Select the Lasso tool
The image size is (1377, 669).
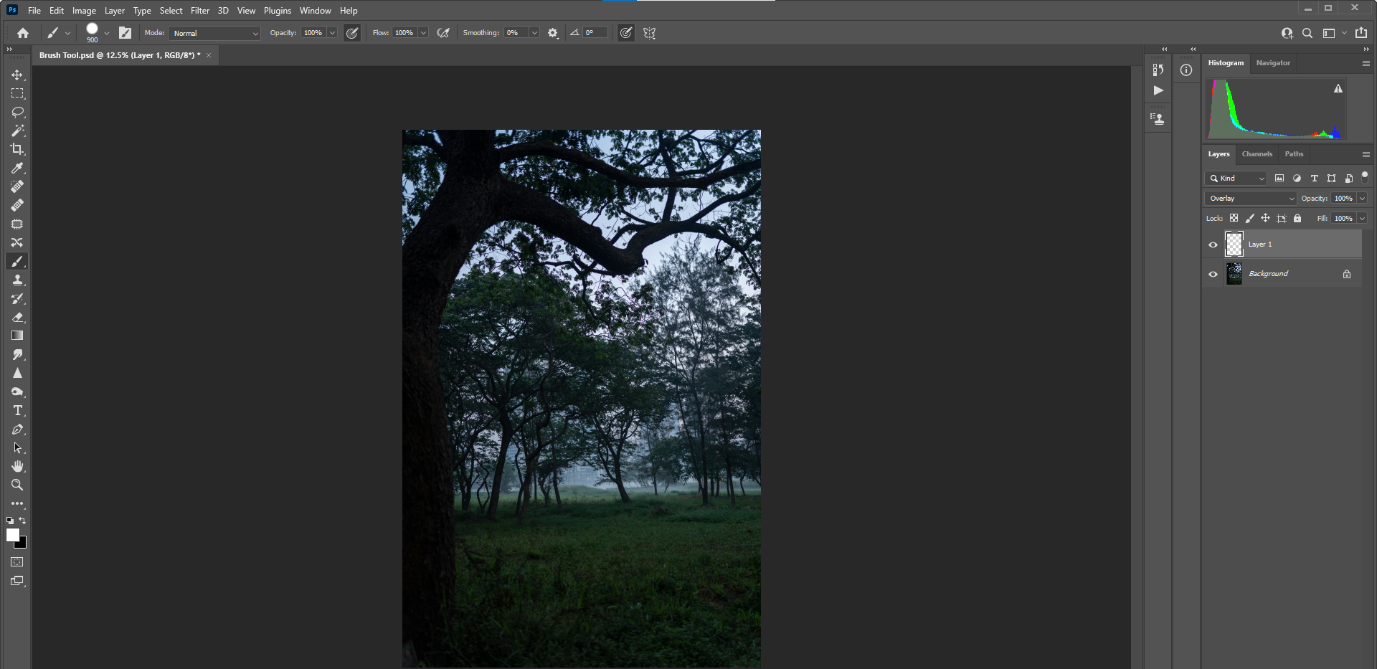(17, 113)
